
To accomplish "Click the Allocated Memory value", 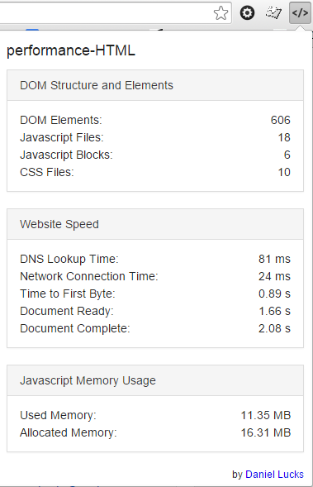I will (266, 432).
